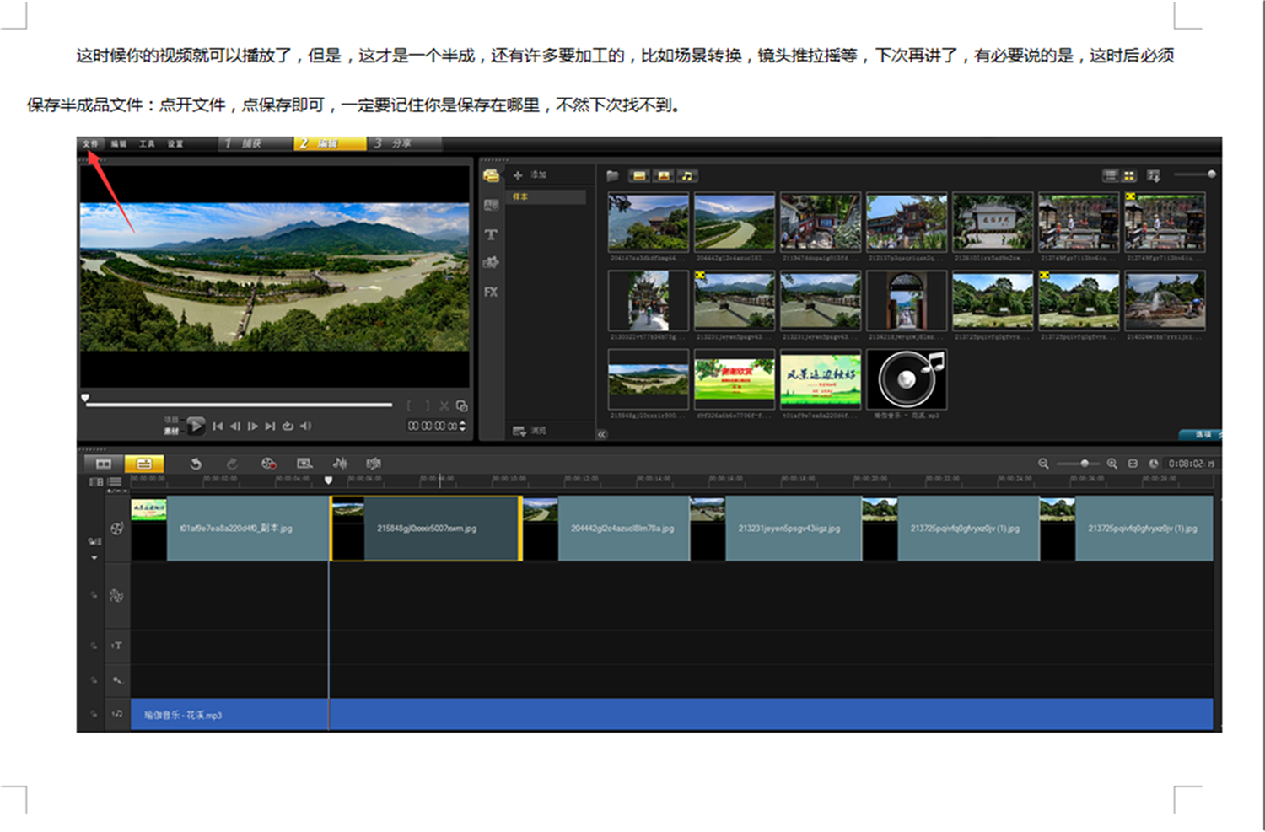Toggle repeat playback
Viewport: 1265px width, 832px height.
[x=288, y=427]
